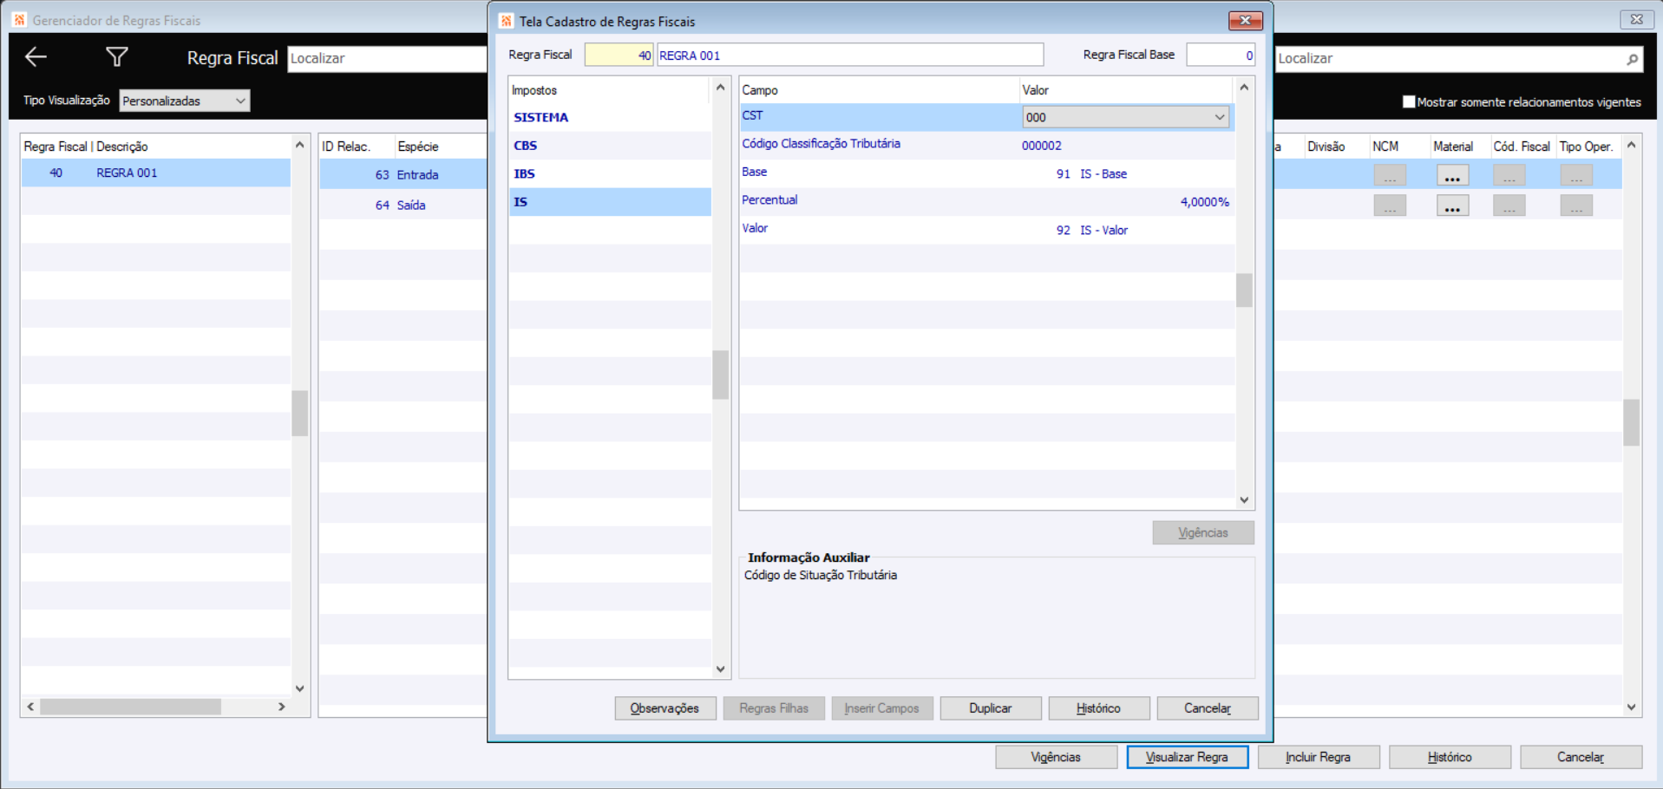The image size is (1663, 789).
Task: Select the Entrada relationship row
Action: tap(403, 174)
